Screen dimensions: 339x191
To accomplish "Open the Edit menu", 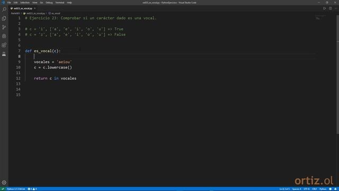I will pyautogui.click(x=15, y=3).
